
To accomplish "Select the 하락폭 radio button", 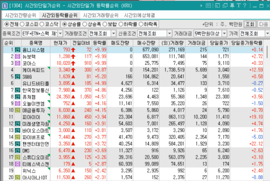I will [x=141, y=24].
